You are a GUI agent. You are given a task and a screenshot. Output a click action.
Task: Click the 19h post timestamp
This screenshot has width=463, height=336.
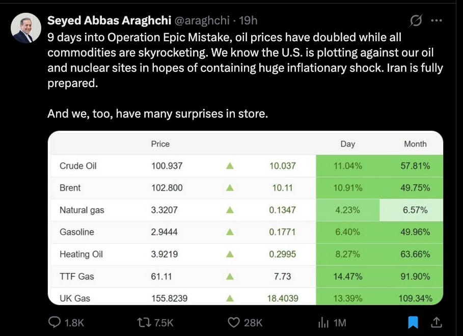pos(248,21)
